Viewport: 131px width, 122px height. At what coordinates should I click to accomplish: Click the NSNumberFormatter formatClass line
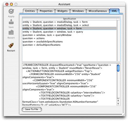(x=60, y=102)
